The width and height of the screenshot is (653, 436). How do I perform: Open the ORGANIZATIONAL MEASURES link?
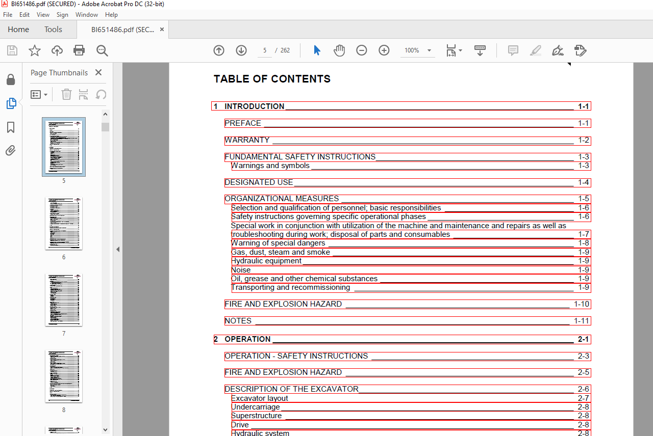[408, 199]
